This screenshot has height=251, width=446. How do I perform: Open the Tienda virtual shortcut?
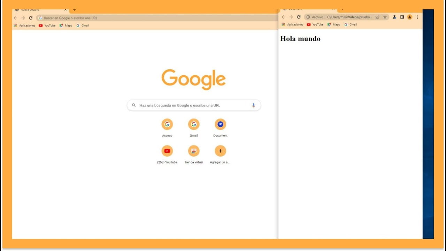(194, 154)
